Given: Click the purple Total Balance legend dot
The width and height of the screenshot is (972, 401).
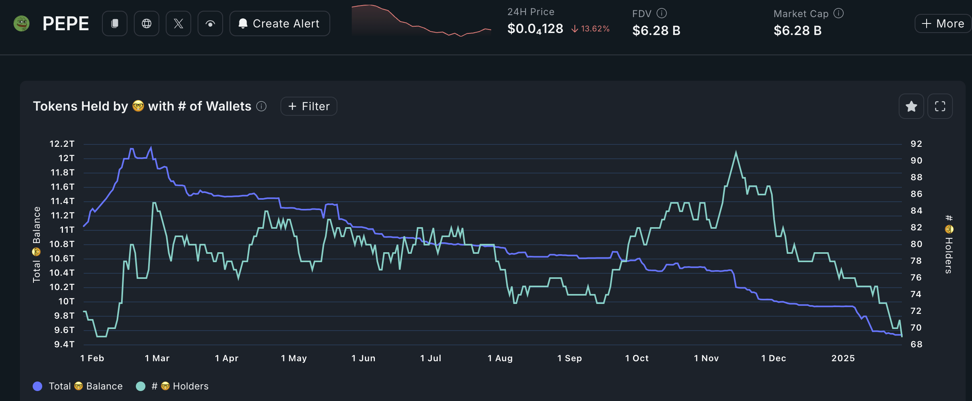Looking at the screenshot, I should coord(37,386).
